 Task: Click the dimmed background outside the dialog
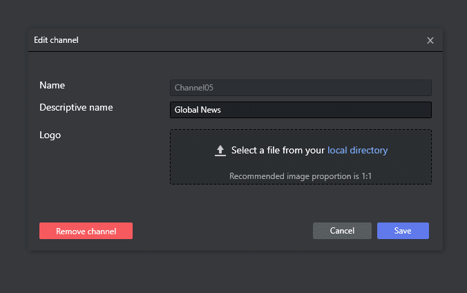pos(233,273)
